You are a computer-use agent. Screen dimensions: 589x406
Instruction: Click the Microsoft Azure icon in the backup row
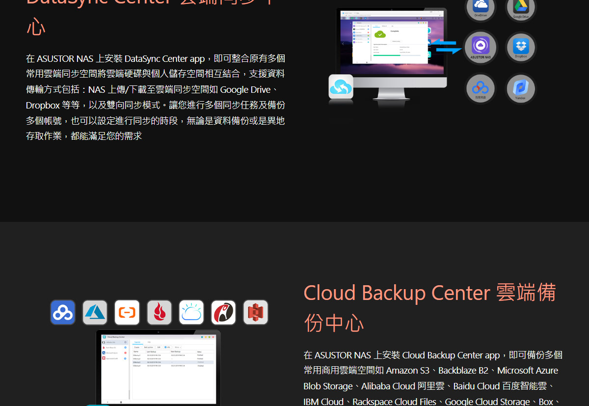coord(95,312)
